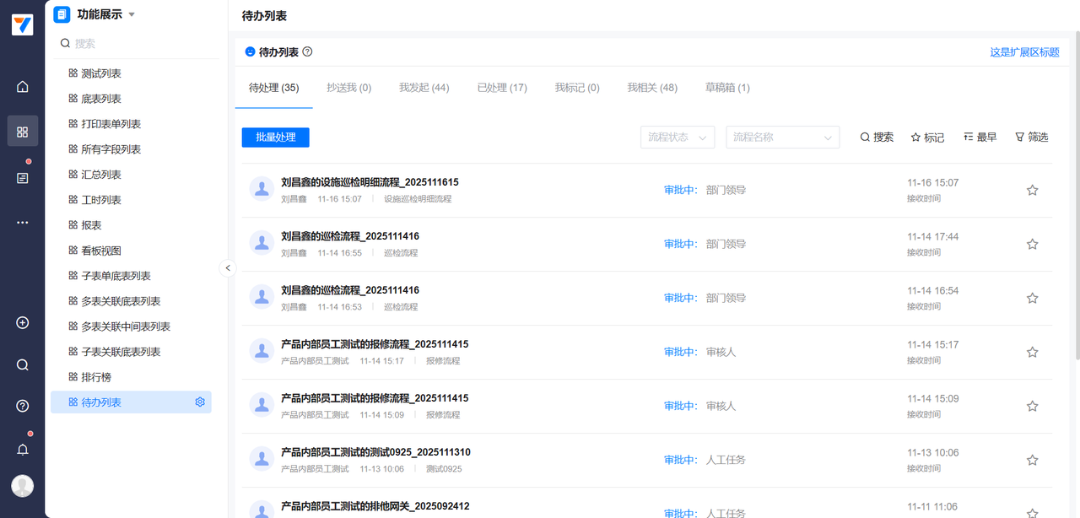Screen dimensions: 1080x518
Task: Open the three-dots more icon in rail
Action: point(23,223)
